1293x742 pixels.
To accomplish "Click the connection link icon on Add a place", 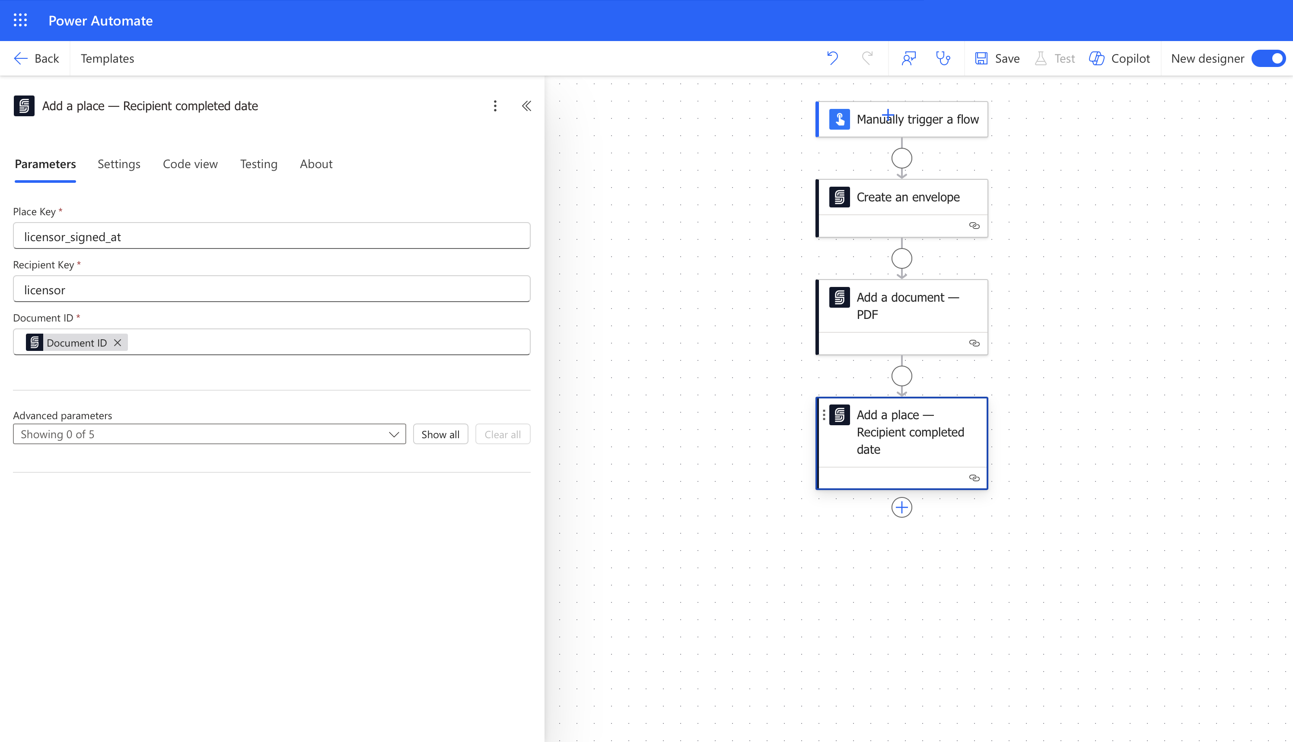I will (x=974, y=478).
